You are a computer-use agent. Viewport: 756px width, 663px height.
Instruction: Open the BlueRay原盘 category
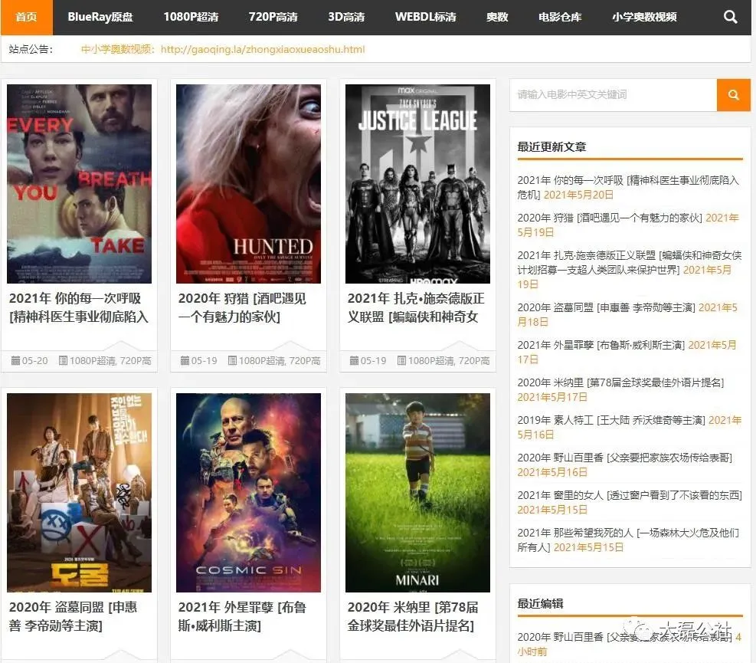point(100,18)
